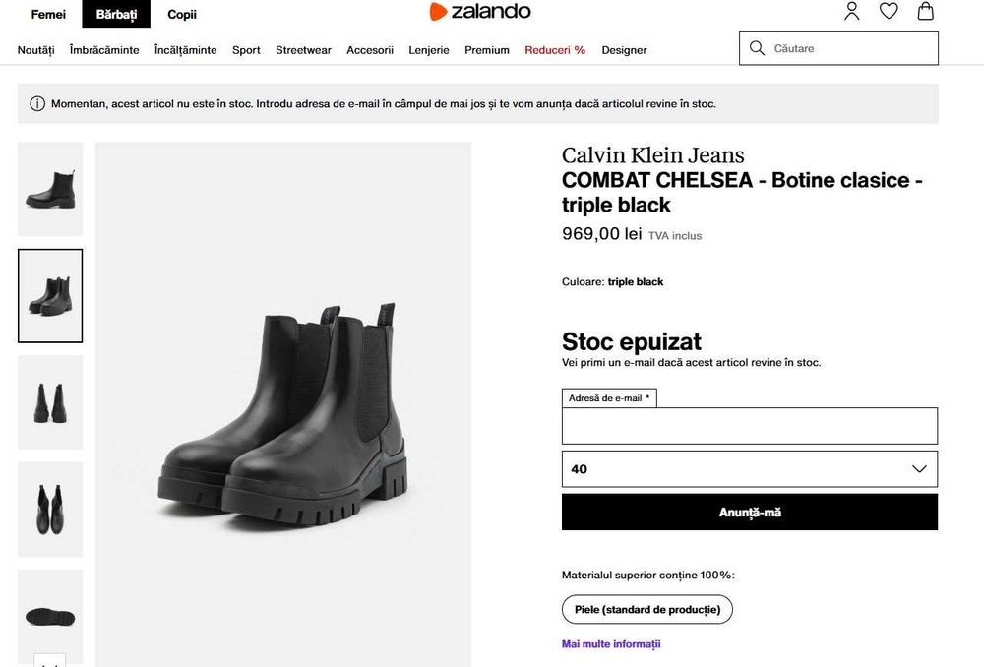984x667 pixels.
Task: Focus the Adresă de e-mail field
Action: [x=749, y=427]
